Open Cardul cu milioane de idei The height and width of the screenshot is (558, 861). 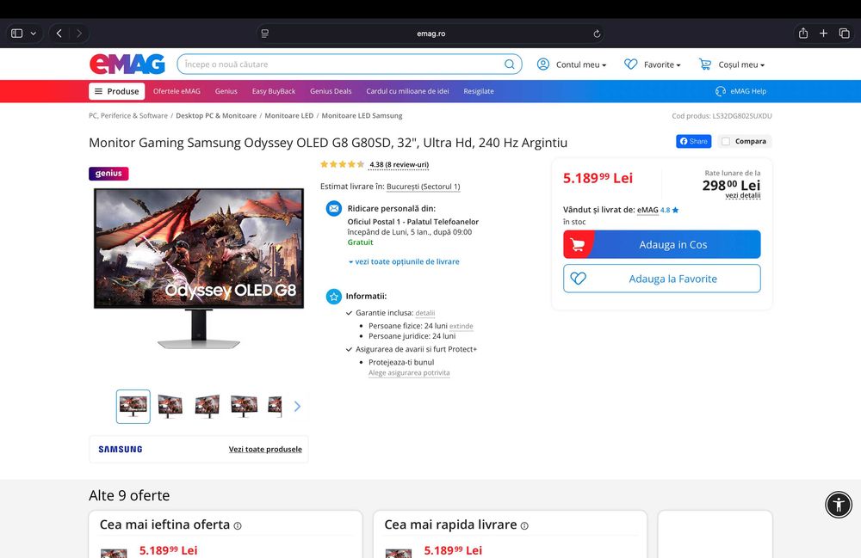click(x=407, y=91)
